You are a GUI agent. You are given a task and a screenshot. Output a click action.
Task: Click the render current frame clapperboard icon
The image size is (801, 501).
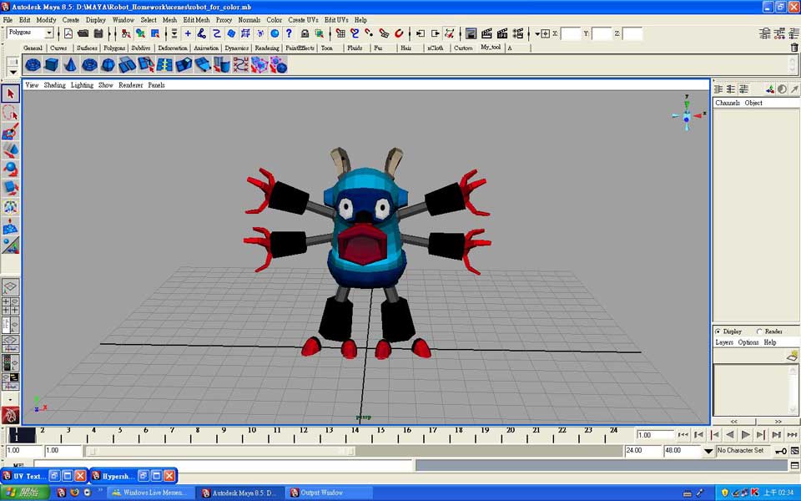[486, 33]
